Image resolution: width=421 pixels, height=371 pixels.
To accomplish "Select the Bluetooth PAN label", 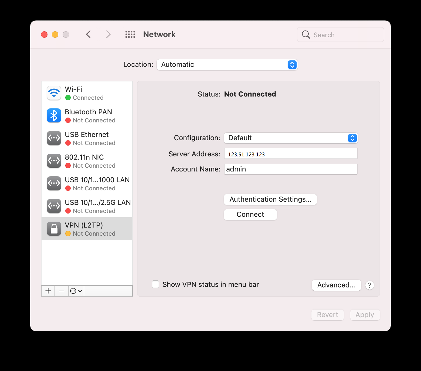I will tap(89, 112).
